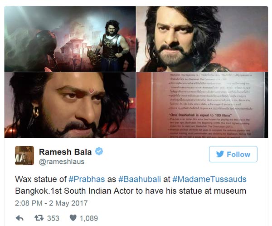The image size is (272, 226).
Task: Click the @rameshlaus handle
Action: pyautogui.click(x=62, y=161)
